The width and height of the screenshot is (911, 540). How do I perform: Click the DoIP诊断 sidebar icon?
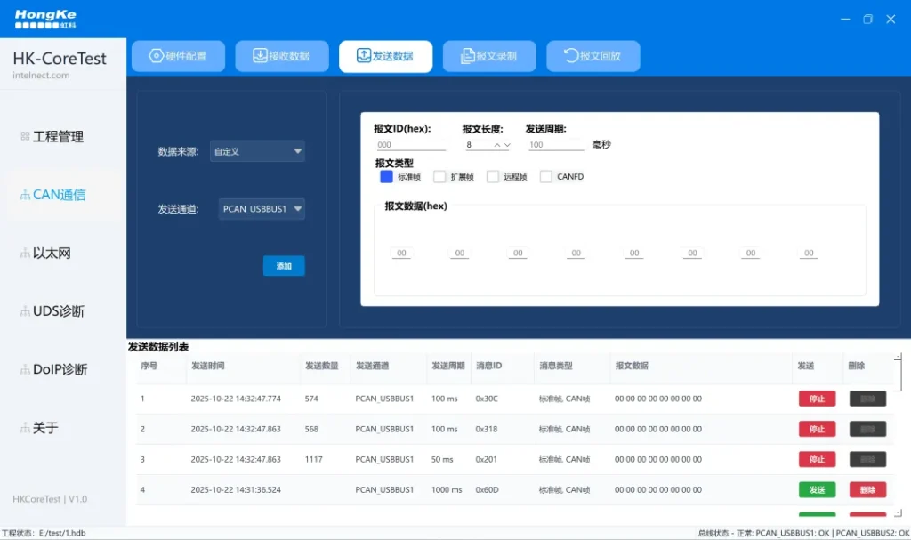[x=25, y=370]
